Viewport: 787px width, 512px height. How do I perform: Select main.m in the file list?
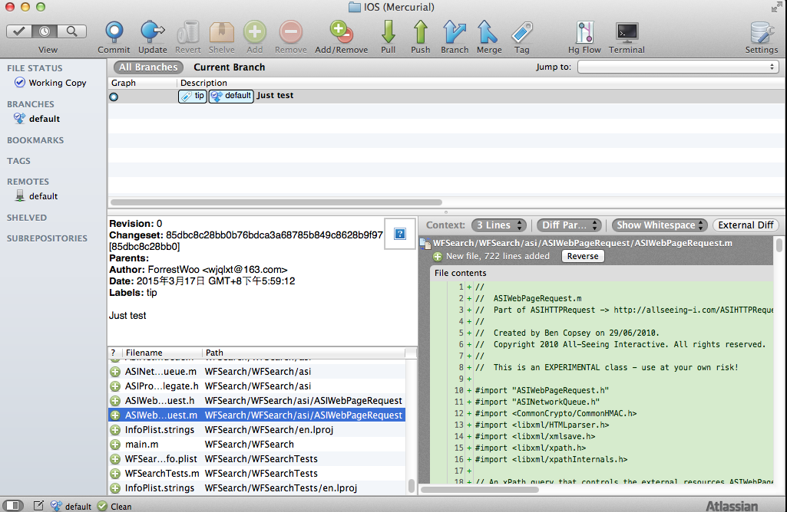tap(256, 445)
